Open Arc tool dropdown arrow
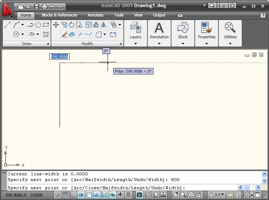 tap(23, 25)
